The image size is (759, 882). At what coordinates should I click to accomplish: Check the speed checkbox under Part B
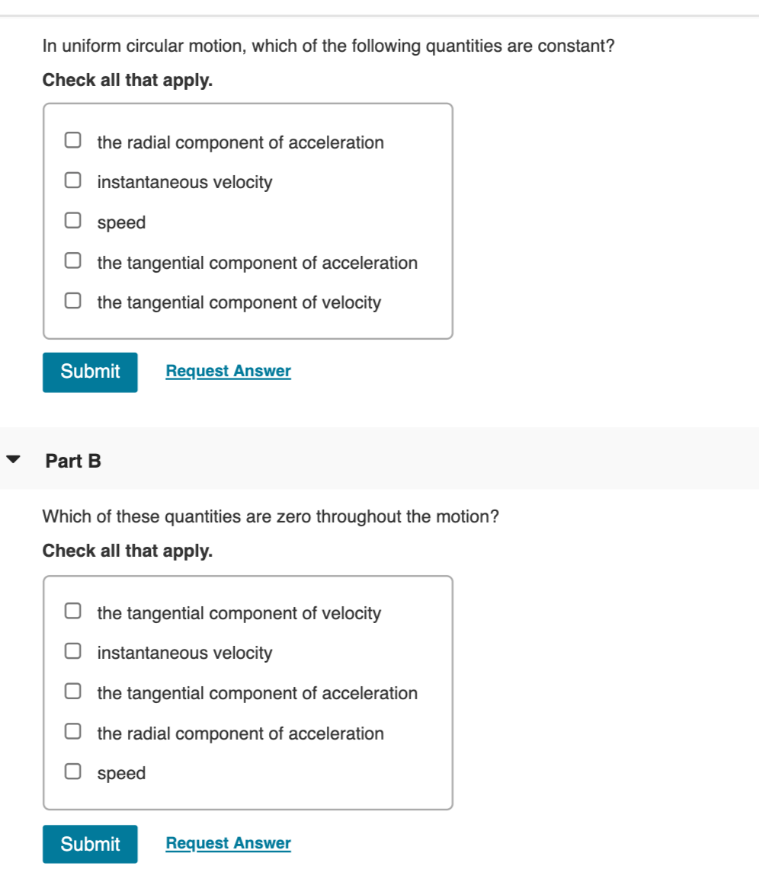coord(72,772)
